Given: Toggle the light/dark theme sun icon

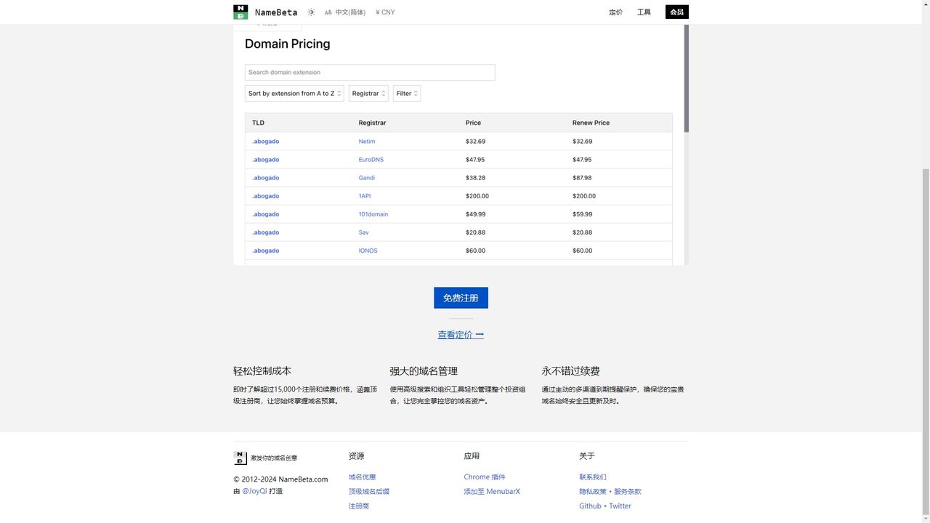Looking at the screenshot, I should (311, 12).
